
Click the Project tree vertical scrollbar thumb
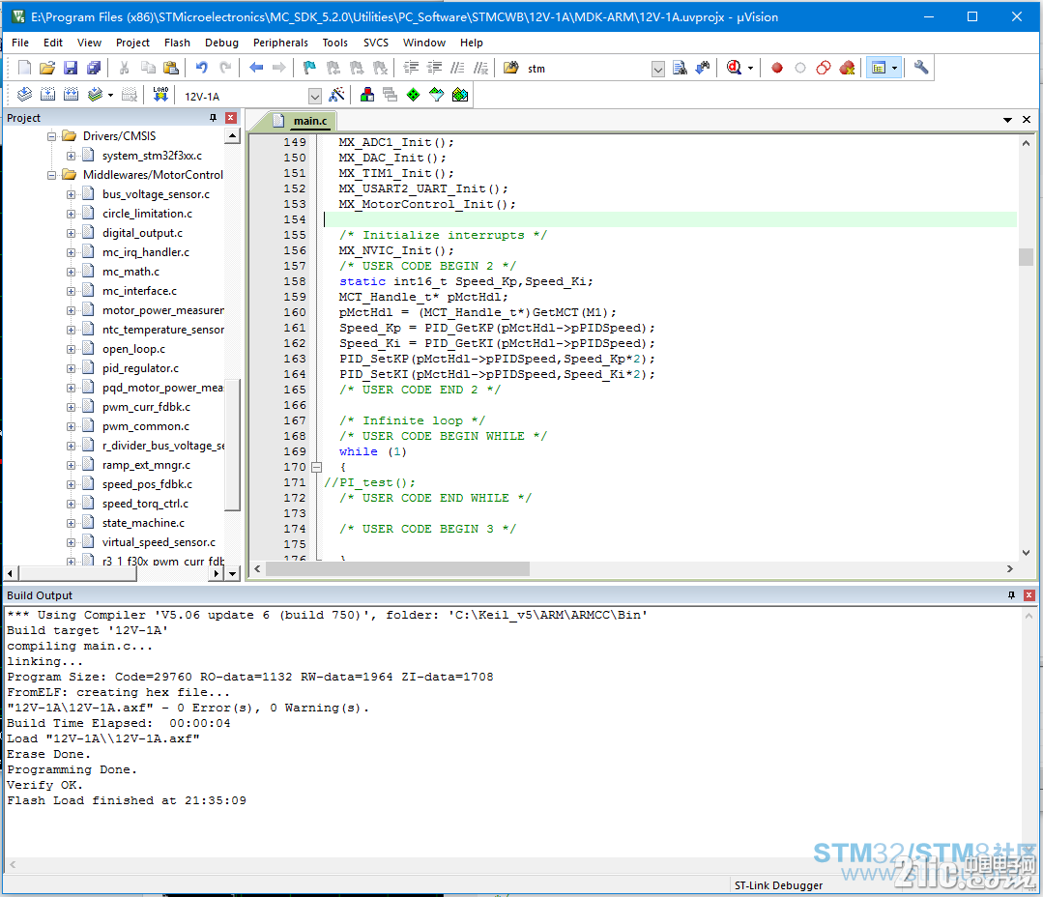coord(232,447)
